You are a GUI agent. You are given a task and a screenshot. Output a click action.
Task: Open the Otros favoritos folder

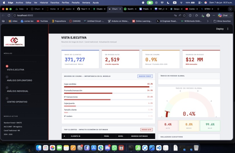point(222,21)
